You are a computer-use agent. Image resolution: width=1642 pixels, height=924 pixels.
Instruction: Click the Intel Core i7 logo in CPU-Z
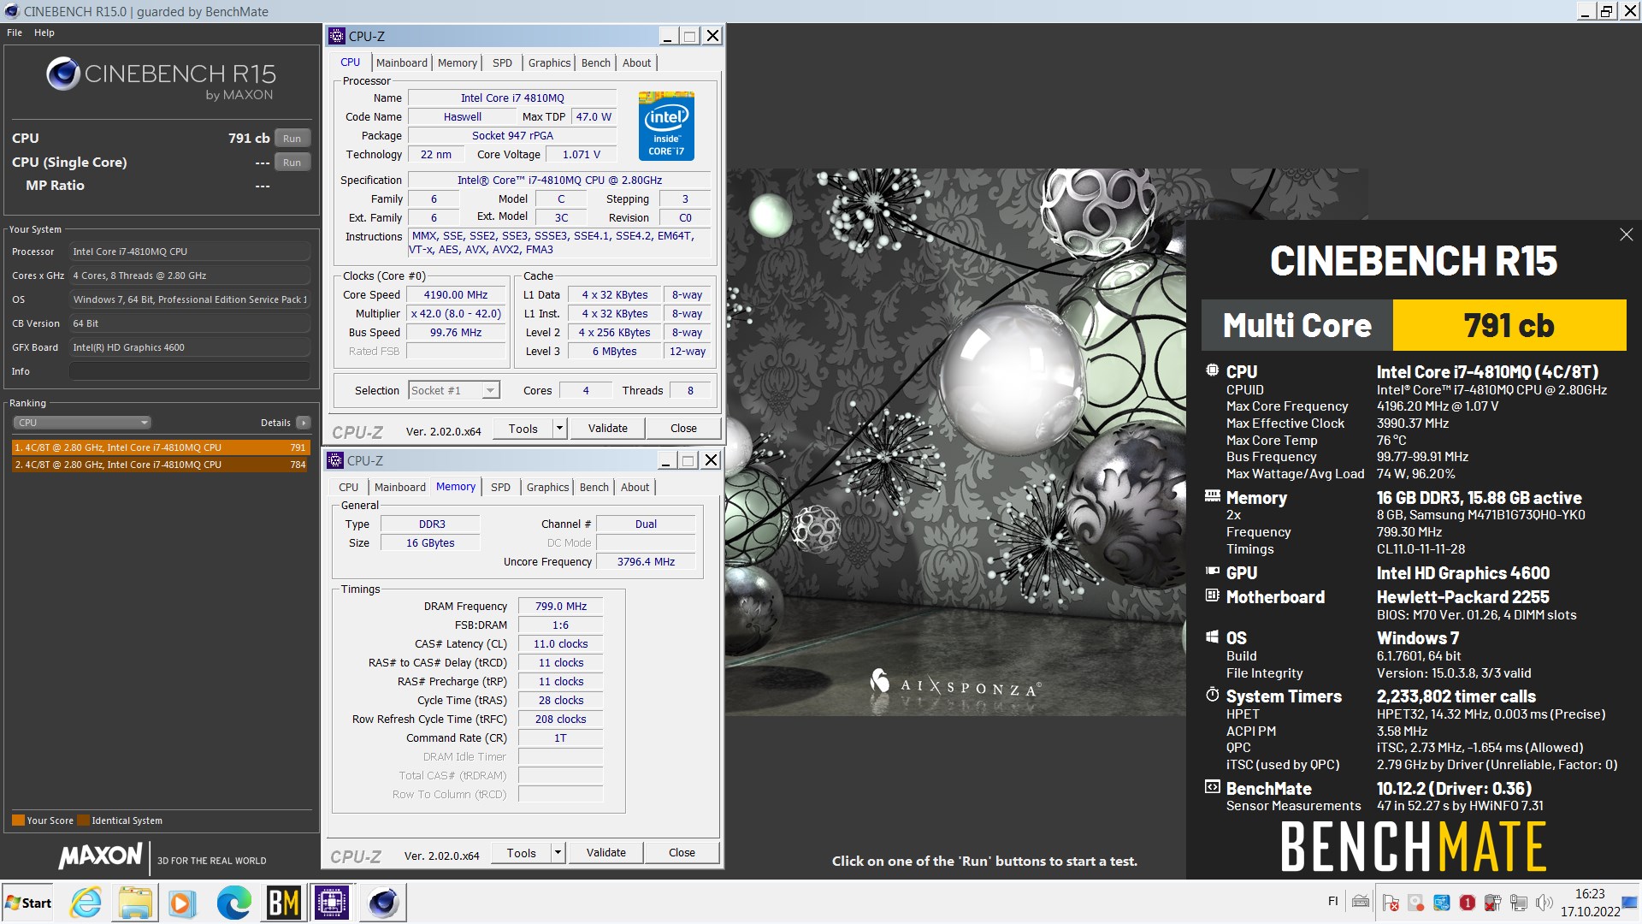pyautogui.click(x=666, y=126)
